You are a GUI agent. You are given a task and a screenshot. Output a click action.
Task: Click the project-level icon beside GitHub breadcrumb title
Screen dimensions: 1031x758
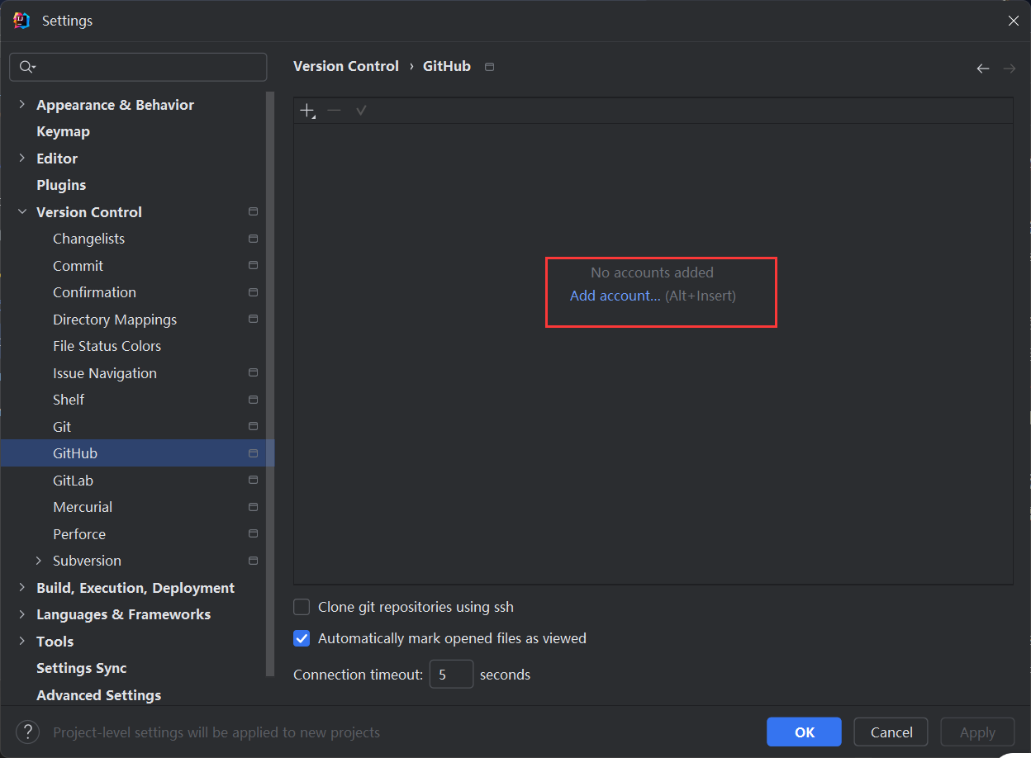pyautogui.click(x=489, y=67)
